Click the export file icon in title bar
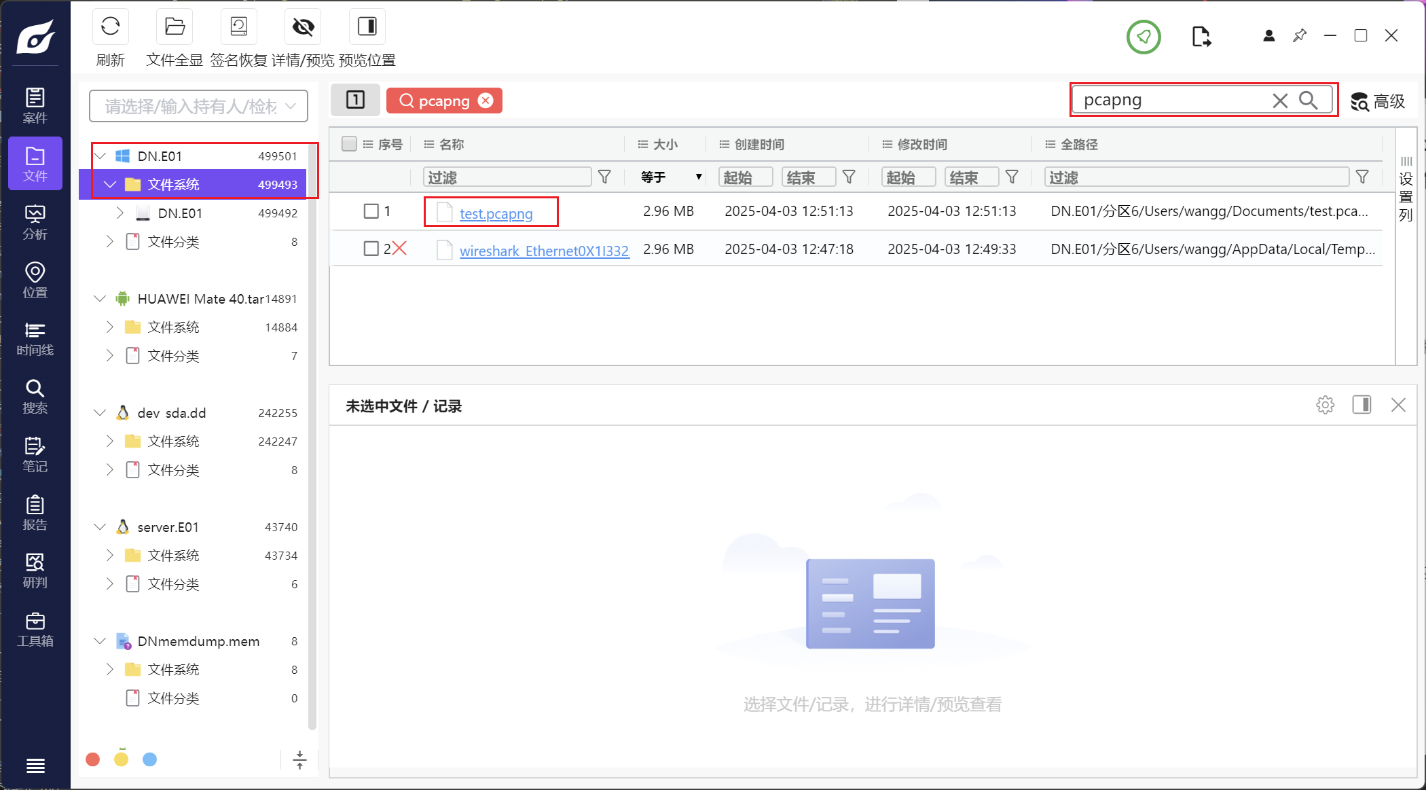 1201,37
